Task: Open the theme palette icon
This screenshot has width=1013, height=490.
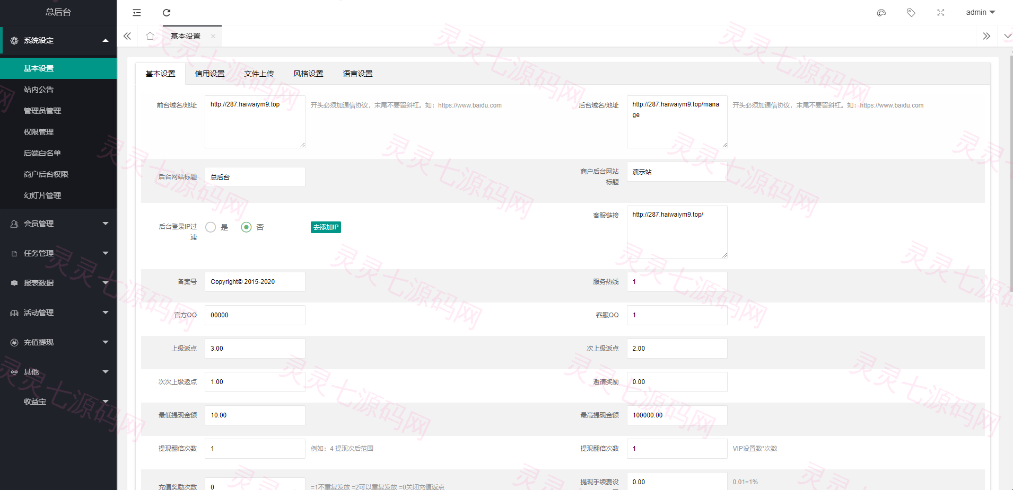Action: click(881, 13)
